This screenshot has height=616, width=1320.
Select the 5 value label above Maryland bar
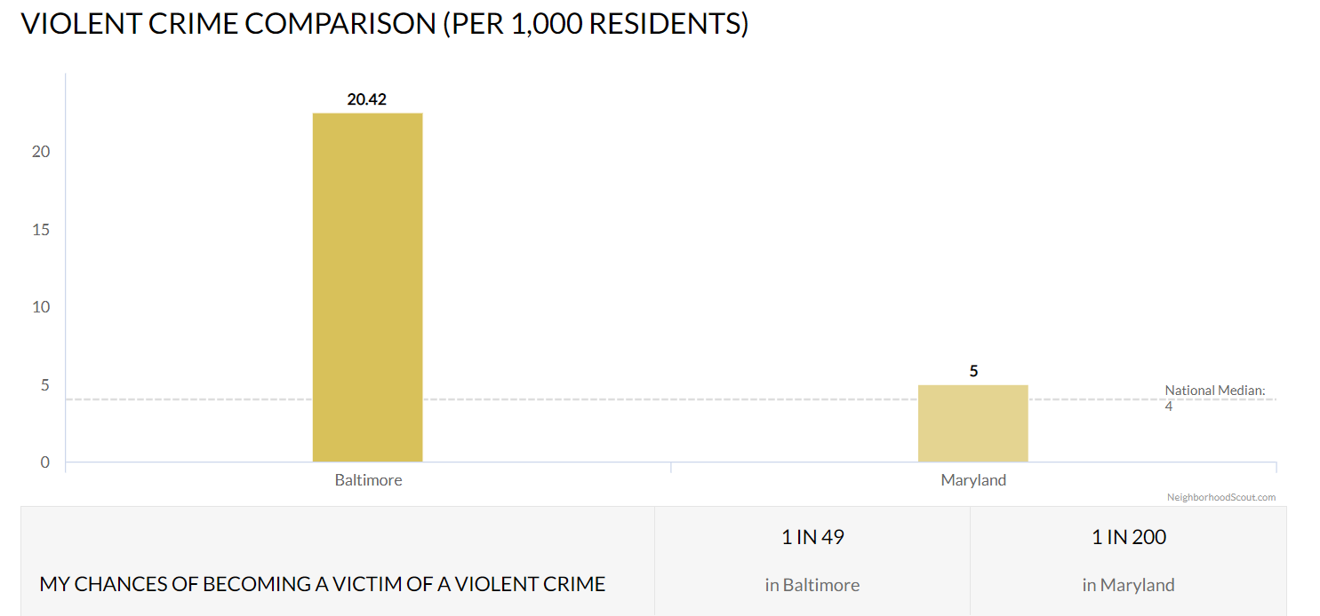[x=973, y=371]
